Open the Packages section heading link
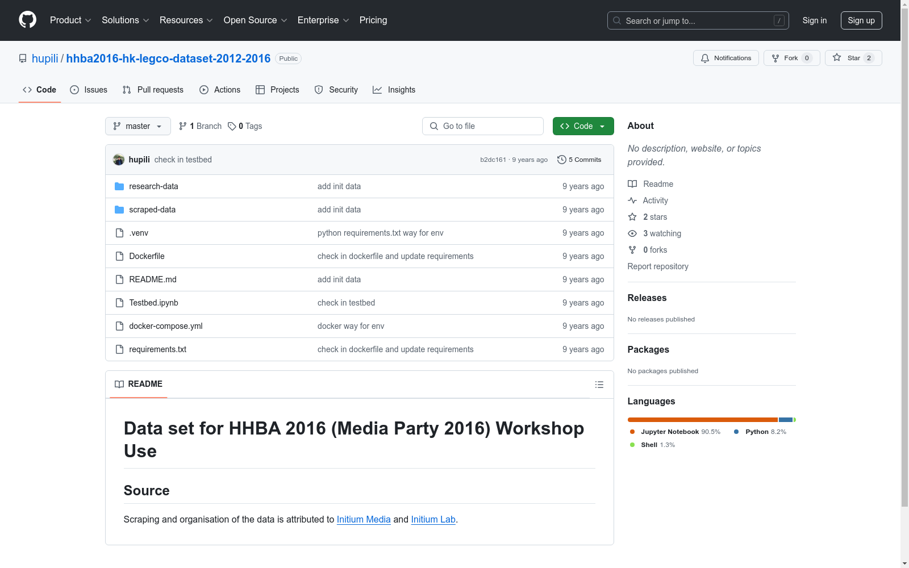909x568 pixels. pos(648,349)
